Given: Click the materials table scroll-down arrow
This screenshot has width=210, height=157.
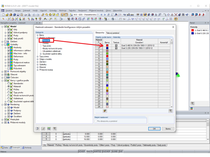Looking at the screenshot, I should coord(172,107).
